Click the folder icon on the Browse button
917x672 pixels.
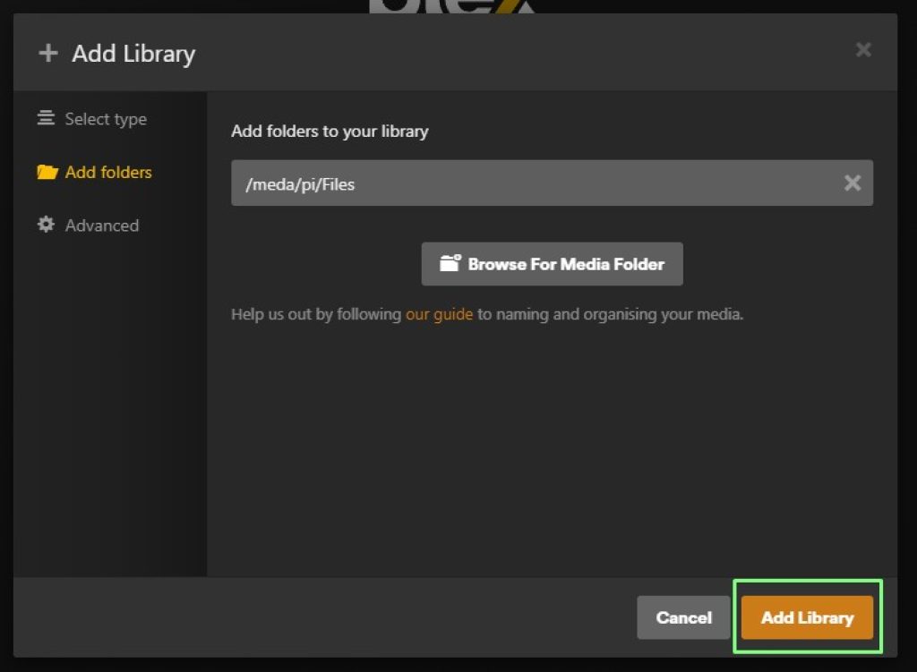(x=450, y=264)
